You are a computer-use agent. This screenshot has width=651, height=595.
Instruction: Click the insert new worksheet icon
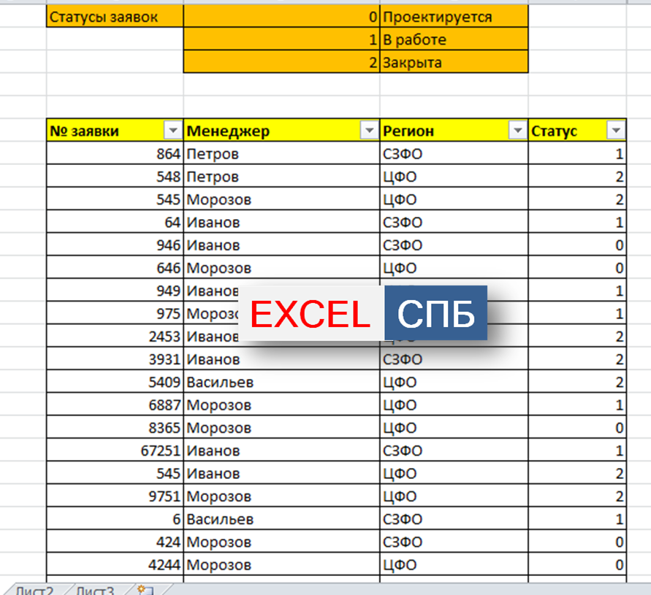pos(145,590)
